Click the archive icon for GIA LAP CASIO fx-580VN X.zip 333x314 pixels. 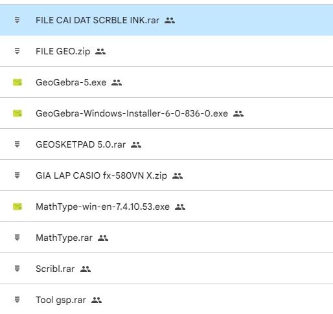coord(17,175)
